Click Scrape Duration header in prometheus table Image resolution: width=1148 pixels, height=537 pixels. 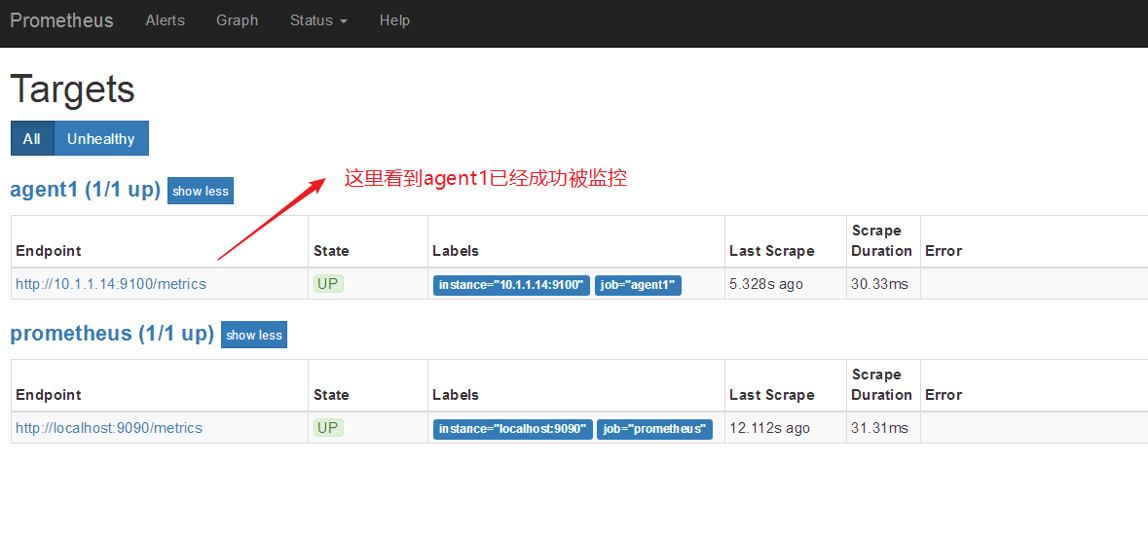click(881, 385)
